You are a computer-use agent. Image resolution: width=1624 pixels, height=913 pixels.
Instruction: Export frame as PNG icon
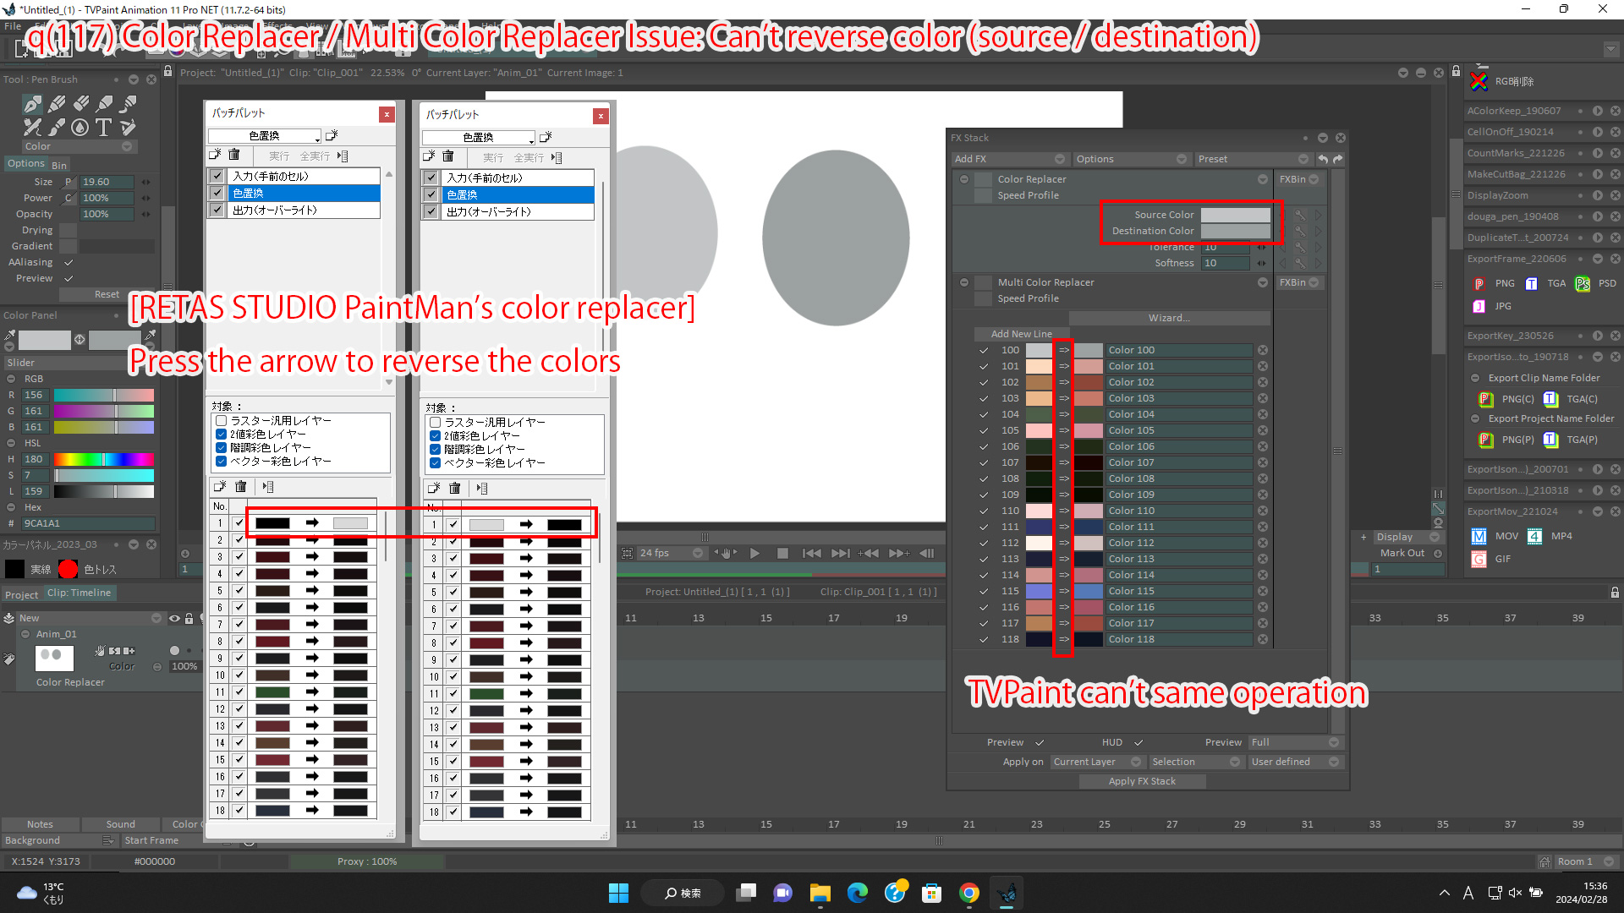click(1479, 284)
